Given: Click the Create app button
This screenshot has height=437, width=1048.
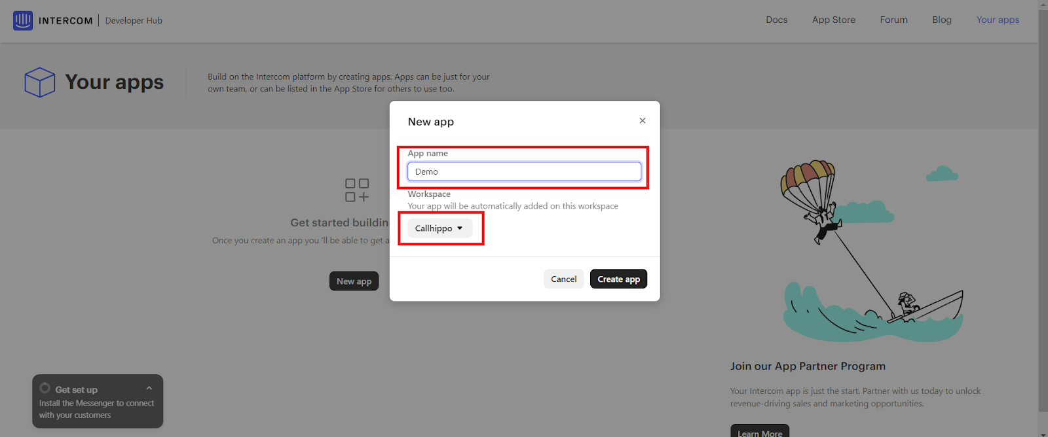Looking at the screenshot, I should [618, 279].
